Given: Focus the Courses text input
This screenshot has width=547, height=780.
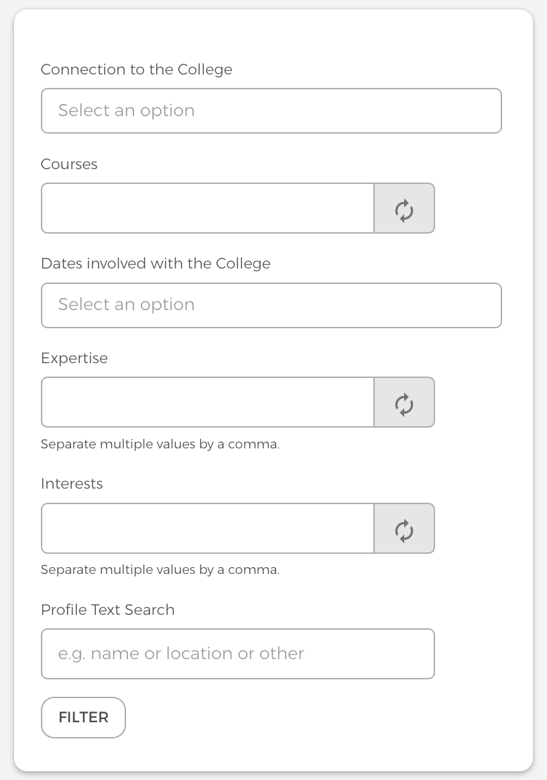Looking at the screenshot, I should point(207,209).
